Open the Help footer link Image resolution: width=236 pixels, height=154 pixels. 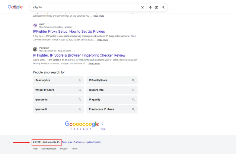click(35, 149)
